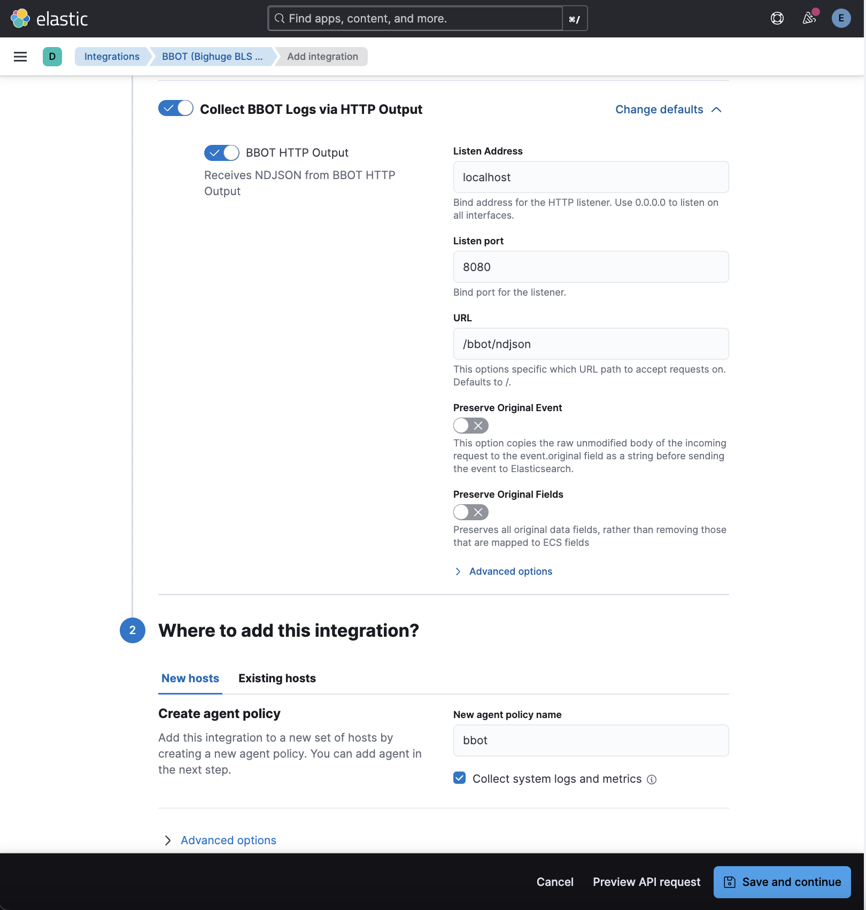This screenshot has width=866, height=910.
Task: Enable Preserve Original Fields switch
Action: pyautogui.click(x=471, y=512)
